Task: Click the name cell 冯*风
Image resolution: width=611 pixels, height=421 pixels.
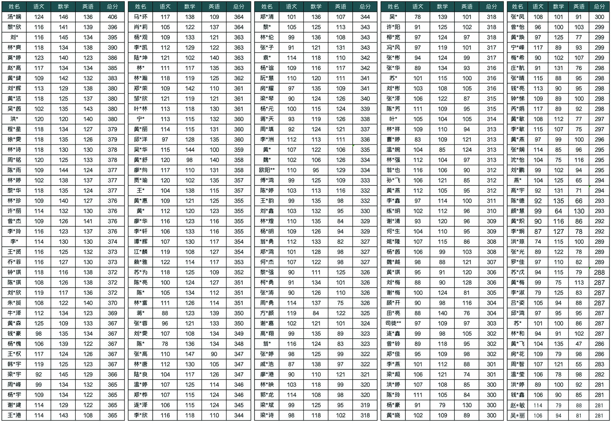Action: 393,48
